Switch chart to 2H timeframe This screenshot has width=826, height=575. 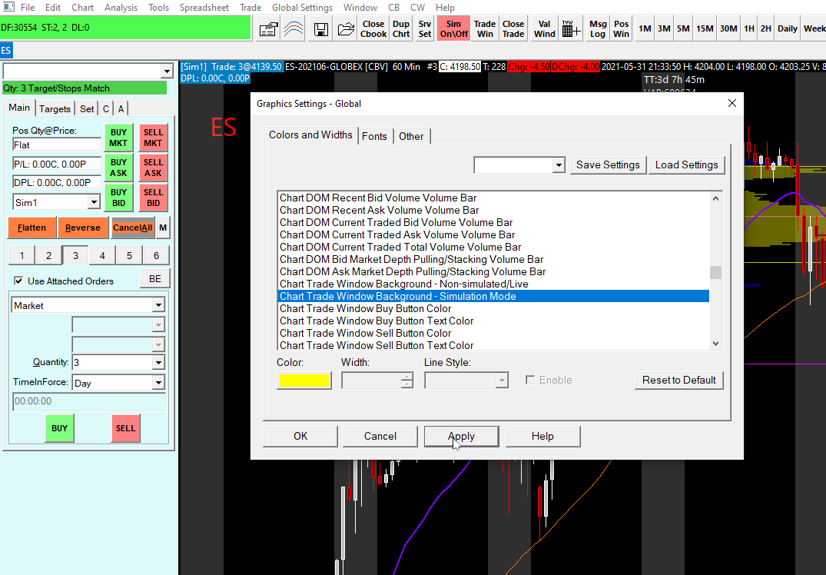click(766, 29)
